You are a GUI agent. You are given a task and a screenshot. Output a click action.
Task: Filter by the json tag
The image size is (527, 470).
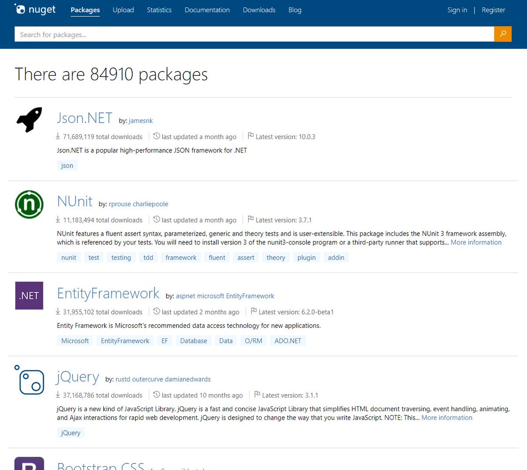point(67,165)
